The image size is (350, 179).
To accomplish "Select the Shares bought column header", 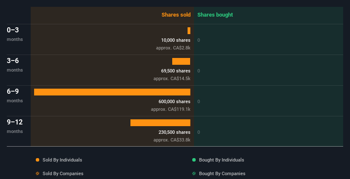I will point(215,15).
